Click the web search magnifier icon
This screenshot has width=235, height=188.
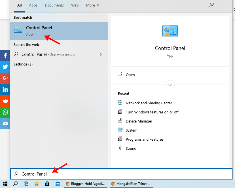coord(16,54)
